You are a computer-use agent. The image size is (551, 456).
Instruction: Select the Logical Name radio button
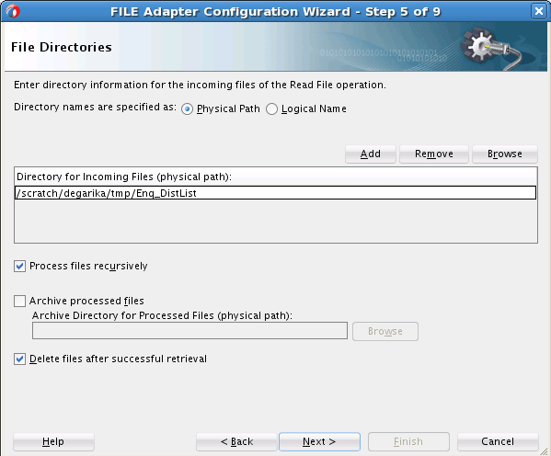(x=271, y=109)
